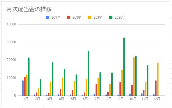Select the green 2020 bar in 8月
The image size is (172, 108).
(112, 84)
